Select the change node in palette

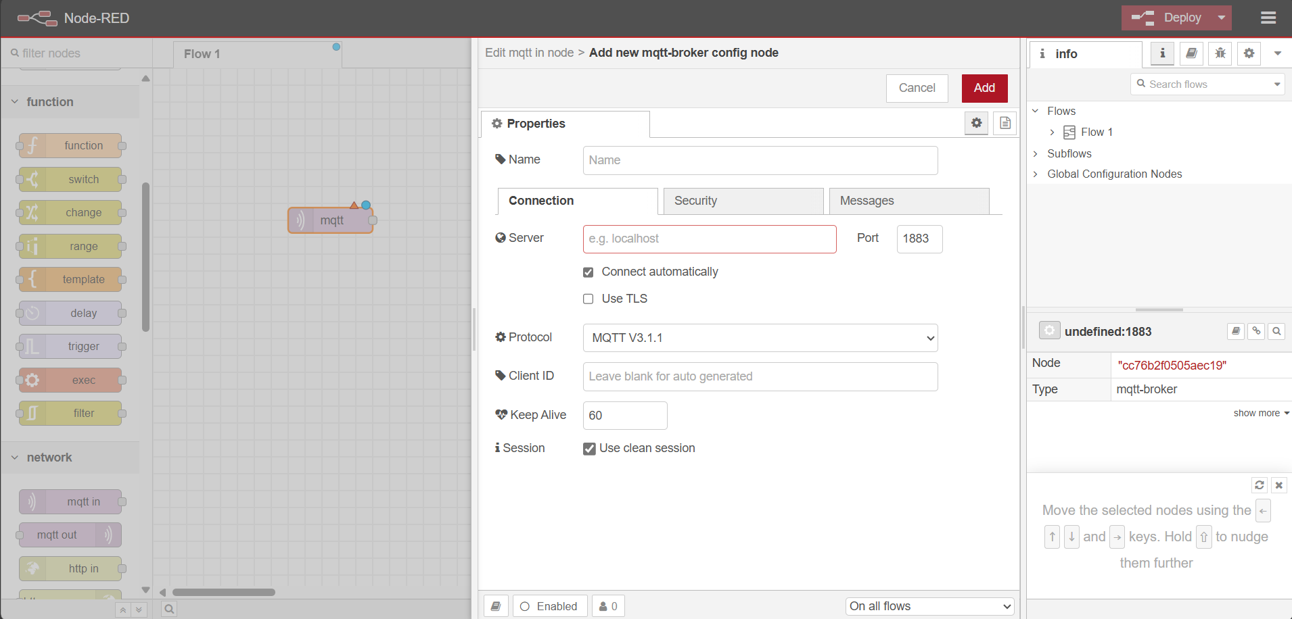click(70, 212)
